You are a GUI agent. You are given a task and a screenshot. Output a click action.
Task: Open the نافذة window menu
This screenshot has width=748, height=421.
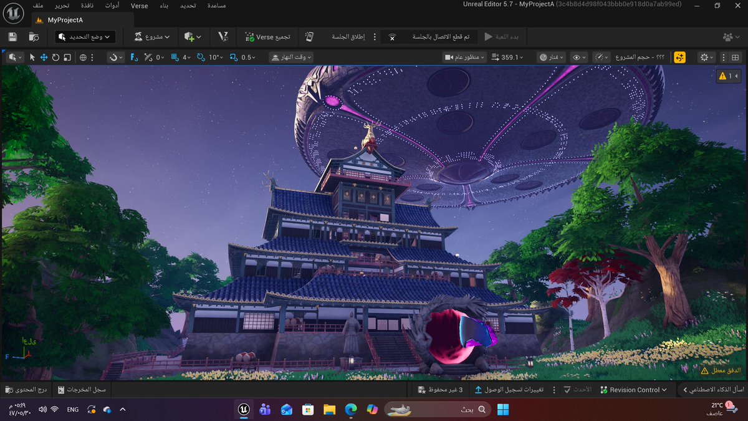pyautogui.click(x=87, y=6)
